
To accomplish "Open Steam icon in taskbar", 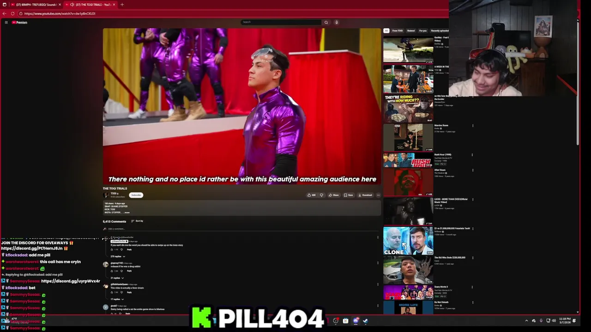I will click(x=365, y=321).
